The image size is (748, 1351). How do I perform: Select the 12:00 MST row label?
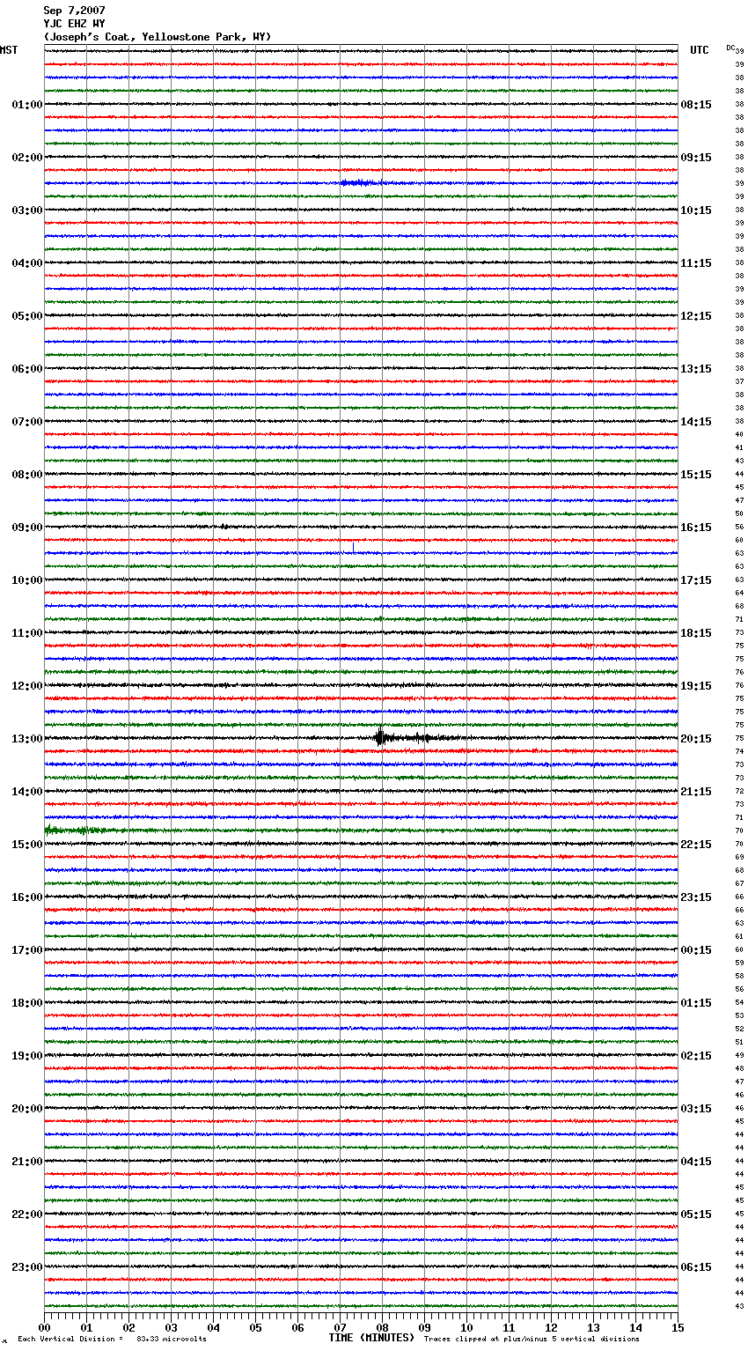pos(27,686)
